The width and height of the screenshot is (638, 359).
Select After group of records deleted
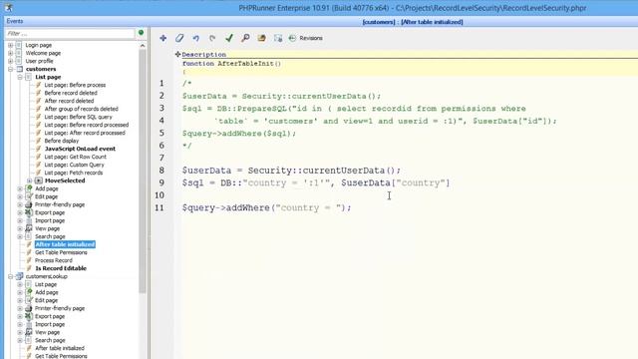point(82,109)
